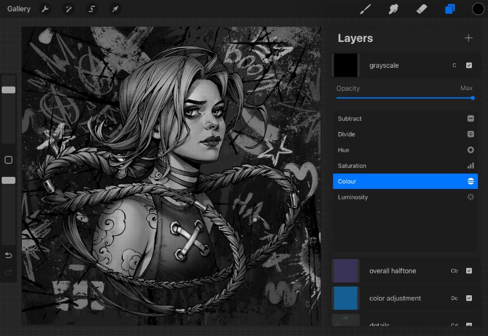Set the layer Opacity slider handle
The image size is (488, 336).
pos(472,98)
